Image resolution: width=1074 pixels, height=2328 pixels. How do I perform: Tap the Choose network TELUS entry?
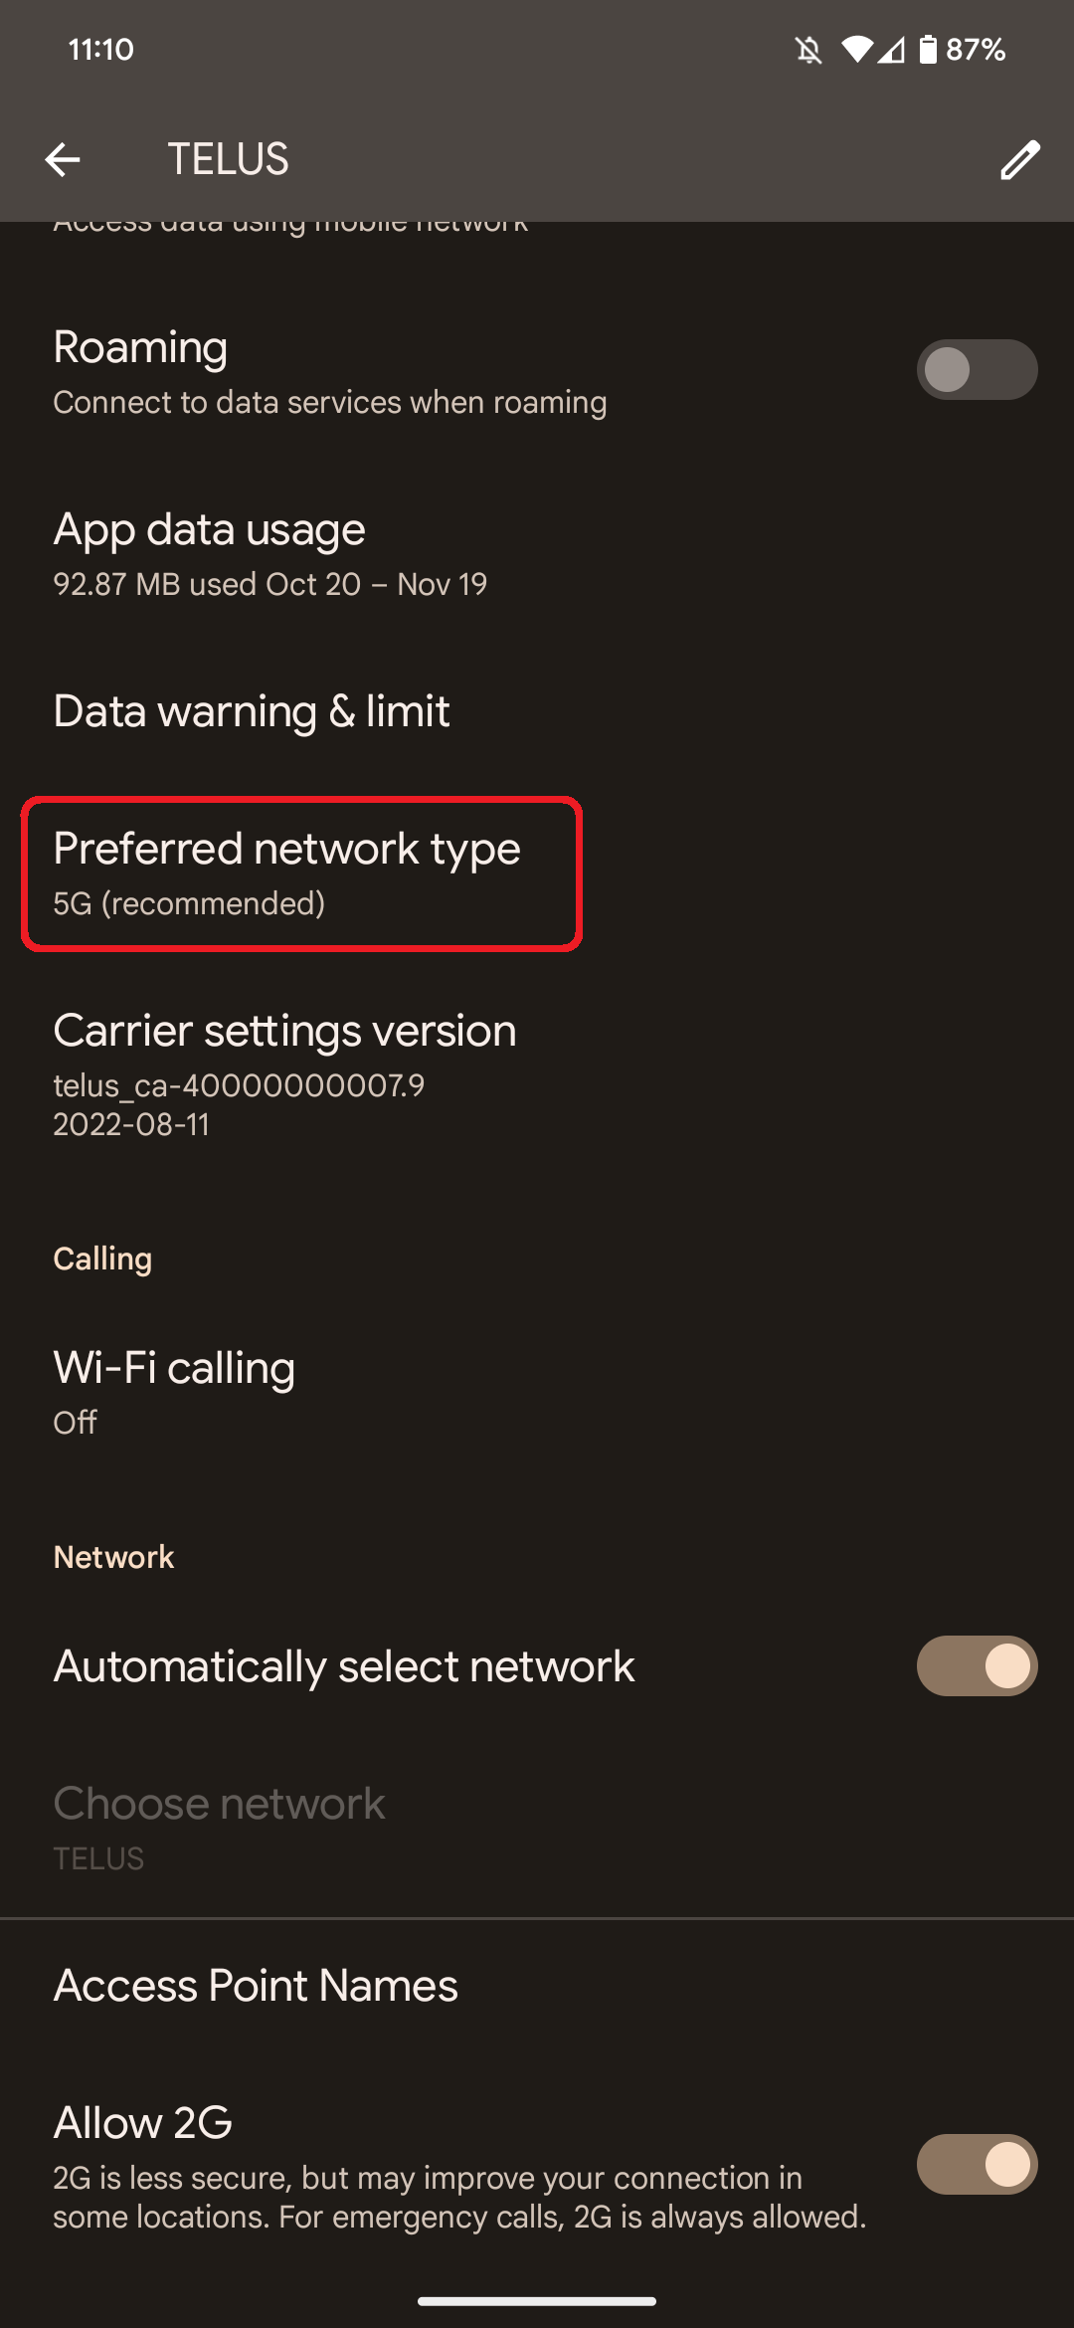click(219, 1827)
